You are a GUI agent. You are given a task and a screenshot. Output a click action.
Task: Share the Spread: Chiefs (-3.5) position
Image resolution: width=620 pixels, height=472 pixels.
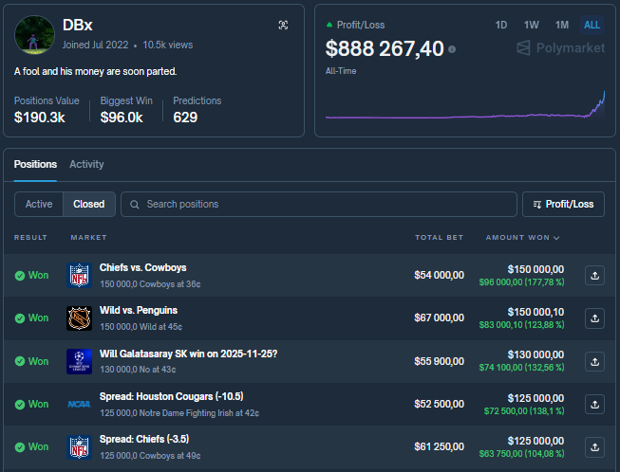(594, 447)
